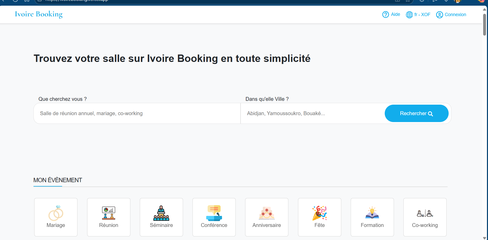Click the Mariage rings icon
The width and height of the screenshot is (488, 240).
pyautogui.click(x=56, y=213)
